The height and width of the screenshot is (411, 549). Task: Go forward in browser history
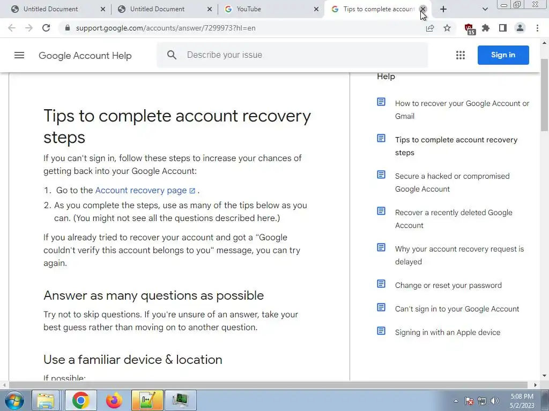pos(29,28)
